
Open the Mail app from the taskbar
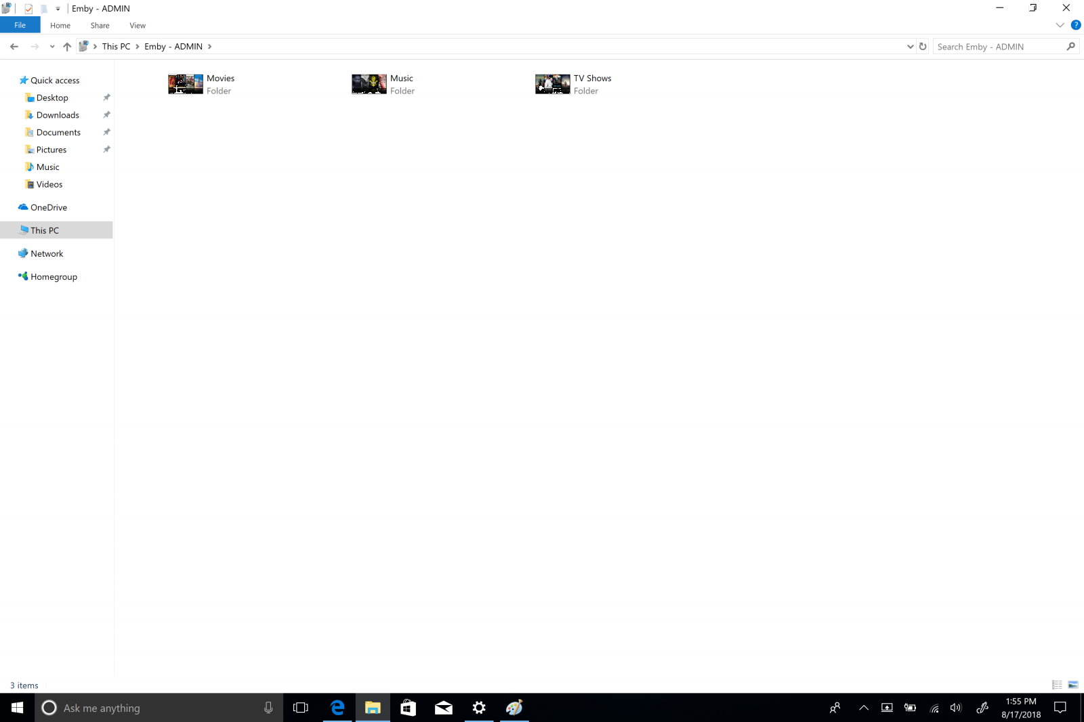[x=444, y=708]
